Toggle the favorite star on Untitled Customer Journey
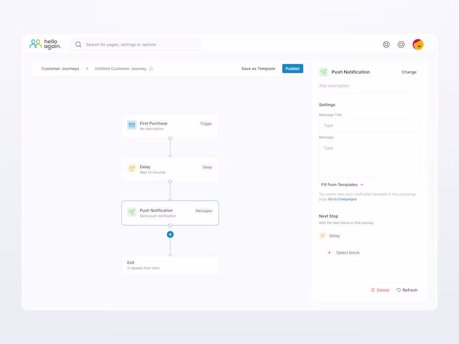Image resolution: width=459 pixels, height=344 pixels. pyautogui.click(x=151, y=68)
